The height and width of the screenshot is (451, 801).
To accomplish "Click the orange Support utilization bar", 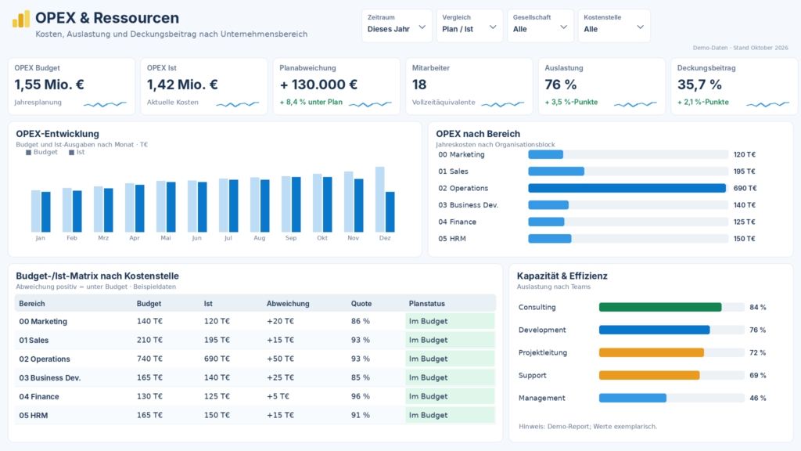I will 649,375.
